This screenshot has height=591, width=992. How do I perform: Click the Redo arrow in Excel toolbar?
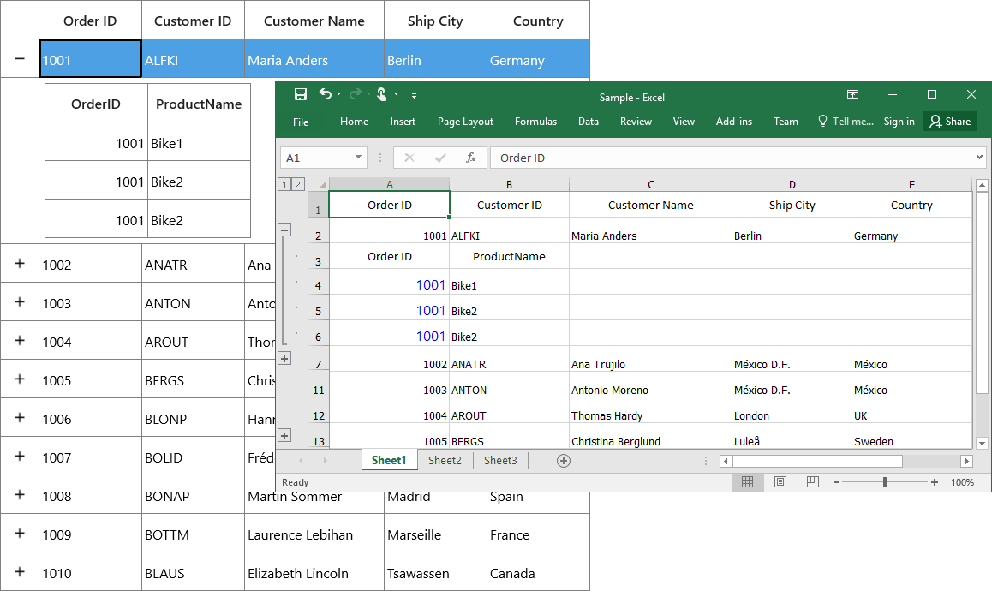(x=356, y=93)
